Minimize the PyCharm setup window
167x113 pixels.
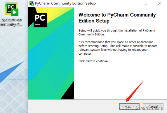click(132, 3)
